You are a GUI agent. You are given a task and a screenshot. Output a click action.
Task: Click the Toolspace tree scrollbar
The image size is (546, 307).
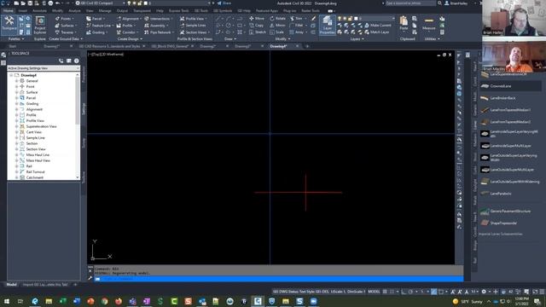tap(78, 100)
